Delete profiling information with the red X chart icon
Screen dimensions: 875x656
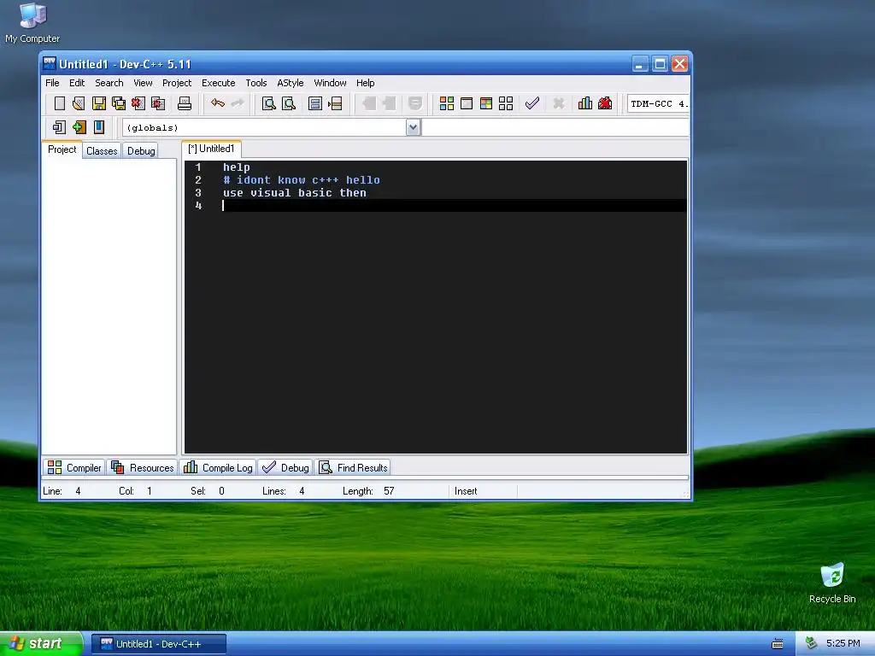605,103
